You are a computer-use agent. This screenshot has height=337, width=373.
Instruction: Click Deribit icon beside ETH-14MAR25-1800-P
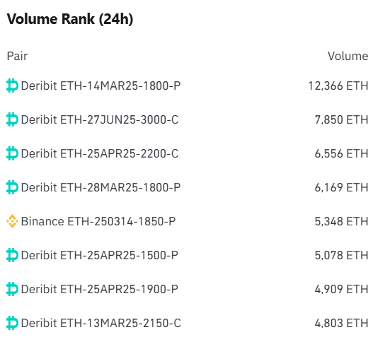[12, 85]
